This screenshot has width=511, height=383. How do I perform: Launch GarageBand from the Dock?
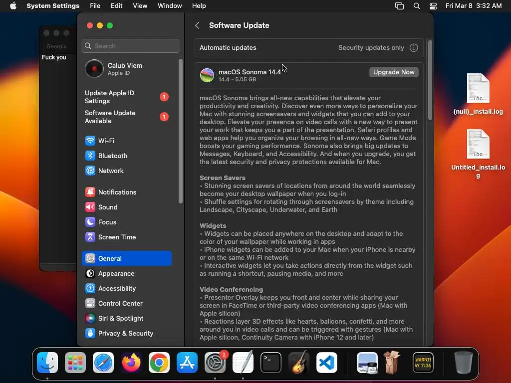[x=299, y=363]
